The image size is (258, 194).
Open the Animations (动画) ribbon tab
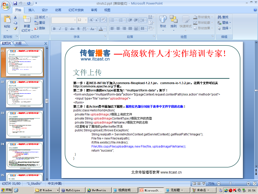(x=58, y=10)
